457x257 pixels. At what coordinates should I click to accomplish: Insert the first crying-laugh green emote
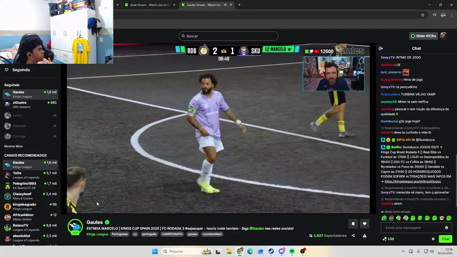pos(384,218)
